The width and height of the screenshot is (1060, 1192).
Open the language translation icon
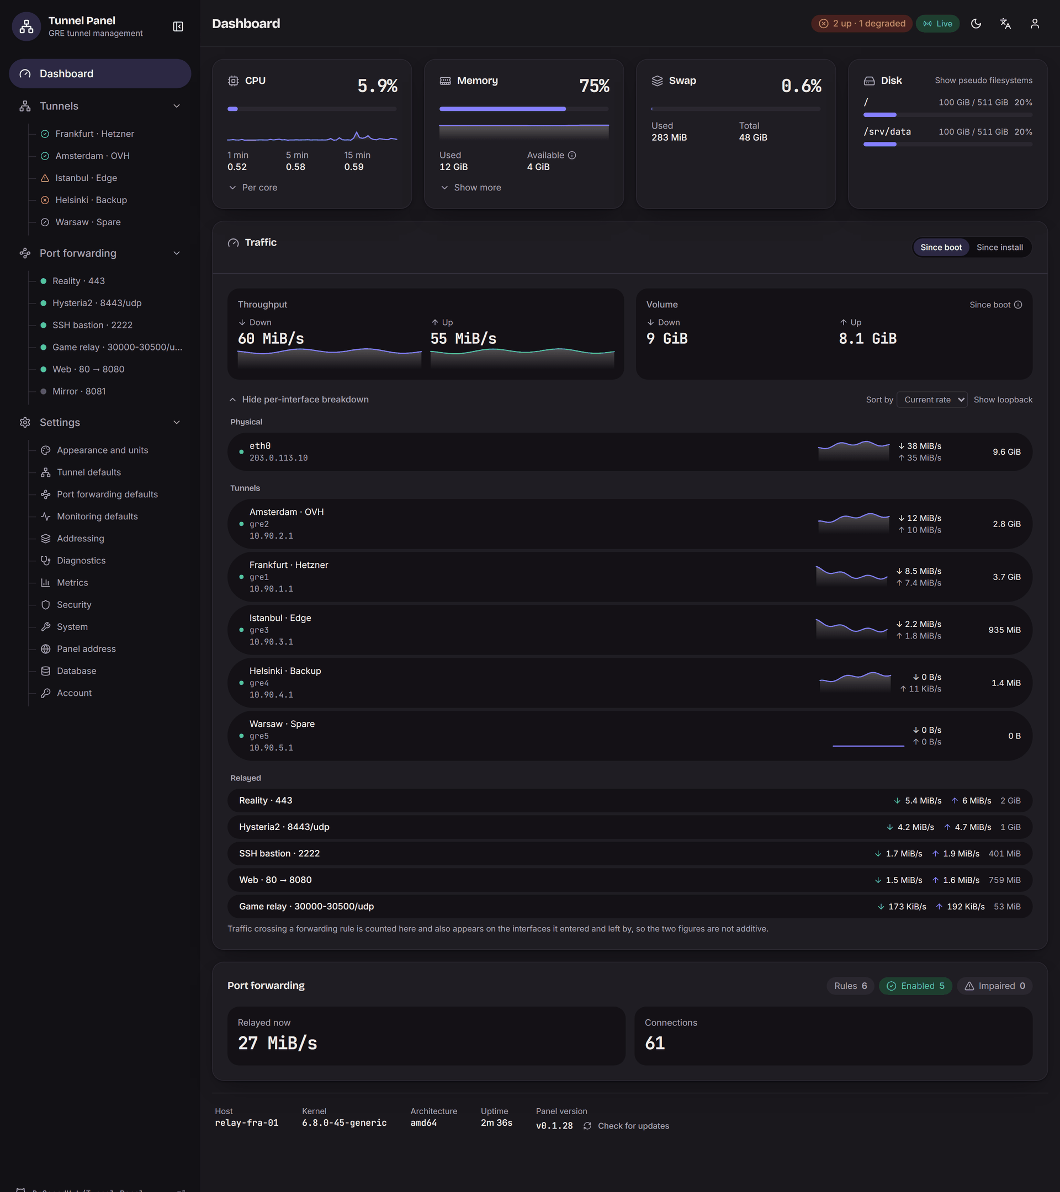(x=1005, y=23)
